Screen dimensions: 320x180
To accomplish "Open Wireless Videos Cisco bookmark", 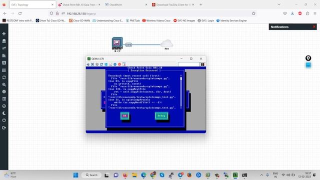I will [156, 20].
